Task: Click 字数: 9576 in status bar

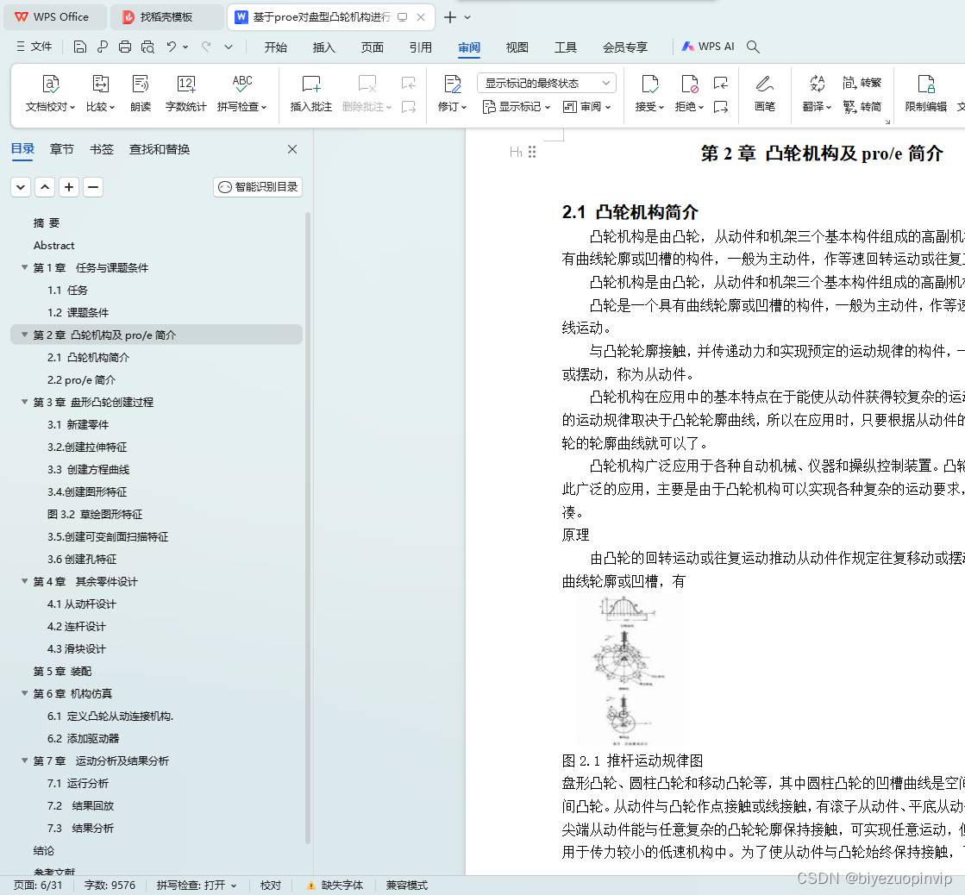Action: 110,886
